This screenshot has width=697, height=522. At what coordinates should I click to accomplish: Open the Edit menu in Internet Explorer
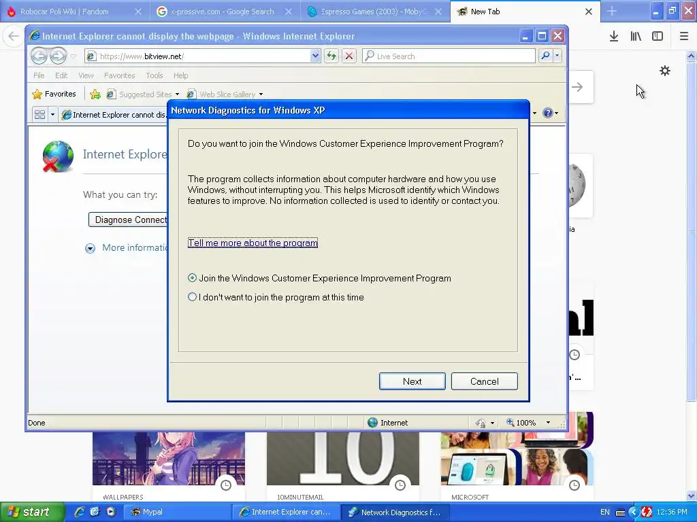coord(61,75)
